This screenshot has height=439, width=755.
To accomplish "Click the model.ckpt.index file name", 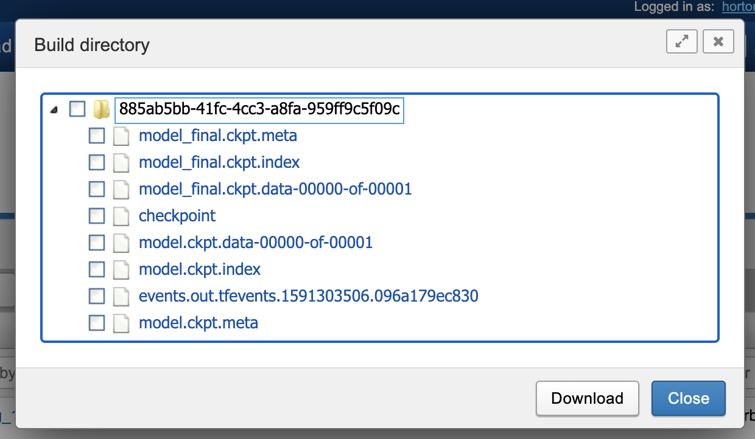I will click(200, 269).
